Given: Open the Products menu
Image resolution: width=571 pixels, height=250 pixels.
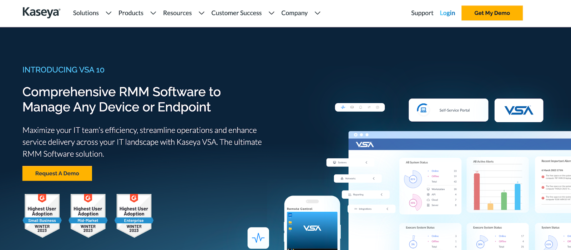Looking at the screenshot, I should (x=131, y=13).
